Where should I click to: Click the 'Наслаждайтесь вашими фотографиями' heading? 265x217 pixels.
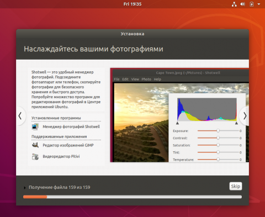pyautogui.click(x=93, y=49)
